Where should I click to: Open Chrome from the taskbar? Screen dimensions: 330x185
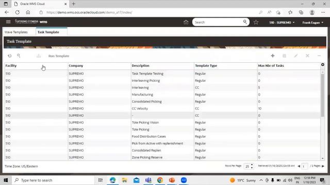[160, 180]
